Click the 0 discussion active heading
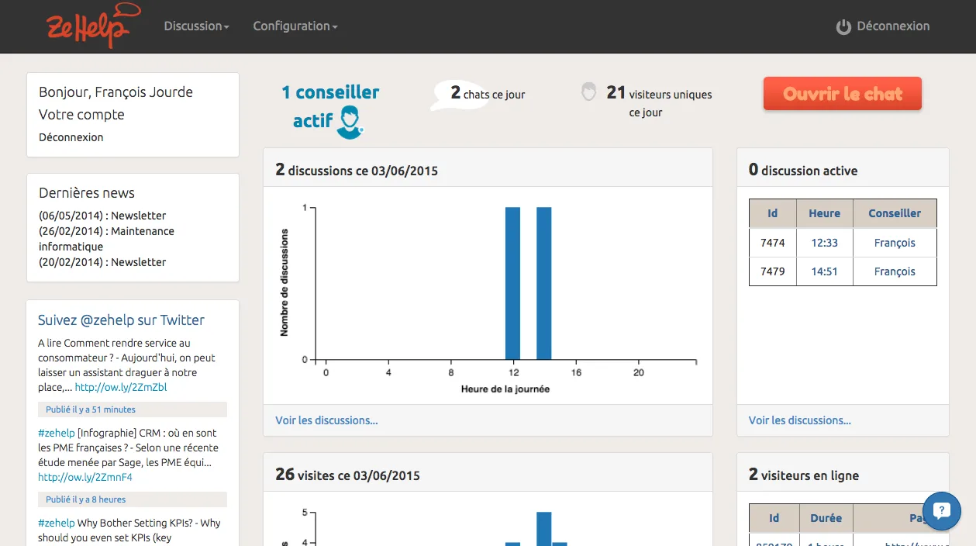The height and width of the screenshot is (546, 976). coord(803,170)
